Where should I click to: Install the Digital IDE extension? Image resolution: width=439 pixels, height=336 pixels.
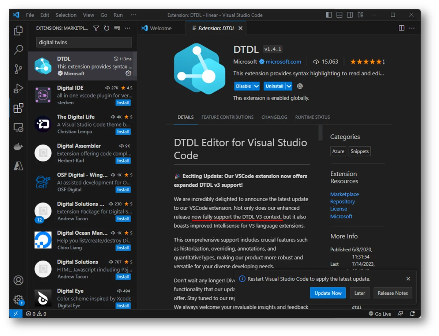(x=123, y=103)
